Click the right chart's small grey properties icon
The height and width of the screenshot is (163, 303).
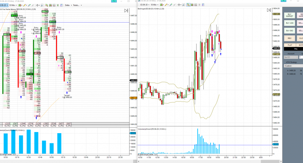tap(200, 5)
